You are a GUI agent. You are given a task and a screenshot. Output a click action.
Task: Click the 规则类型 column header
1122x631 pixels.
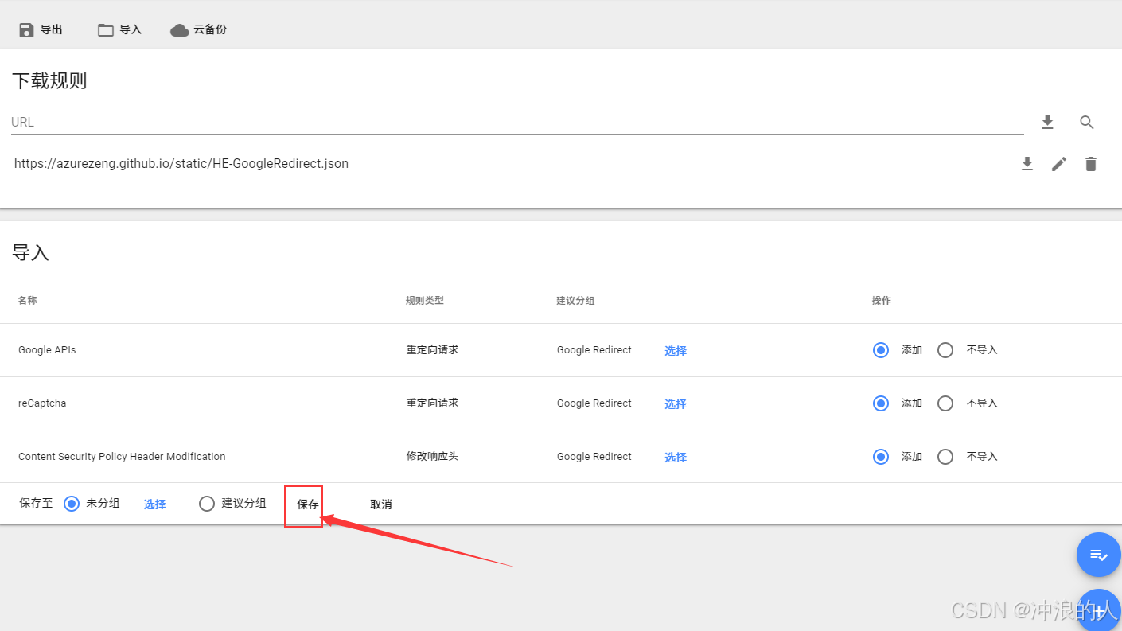coord(425,301)
